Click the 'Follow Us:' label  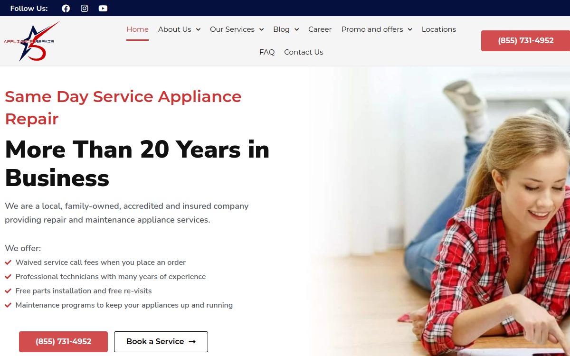pyautogui.click(x=29, y=8)
